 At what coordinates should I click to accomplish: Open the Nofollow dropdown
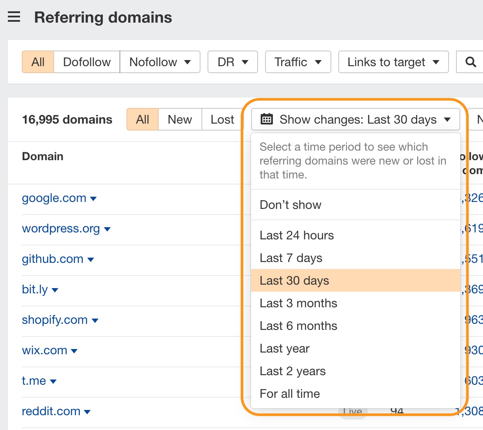click(160, 62)
